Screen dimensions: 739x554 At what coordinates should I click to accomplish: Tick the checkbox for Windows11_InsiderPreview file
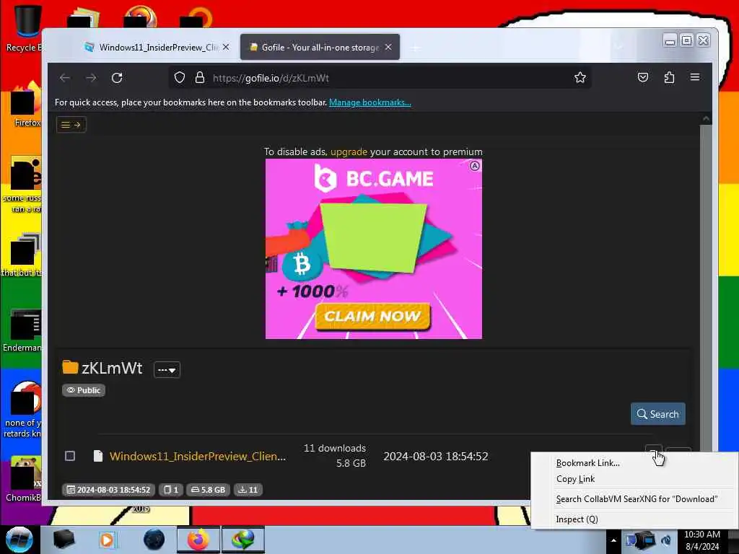[70, 456]
